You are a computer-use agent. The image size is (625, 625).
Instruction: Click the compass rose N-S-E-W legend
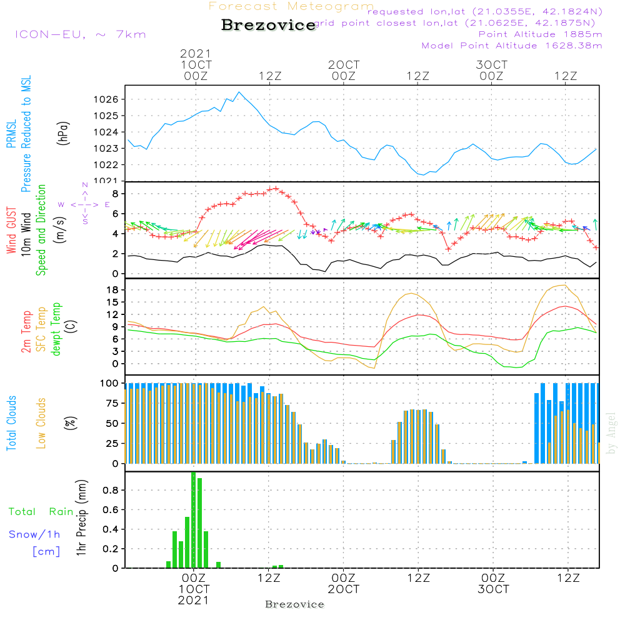pyautogui.click(x=84, y=204)
